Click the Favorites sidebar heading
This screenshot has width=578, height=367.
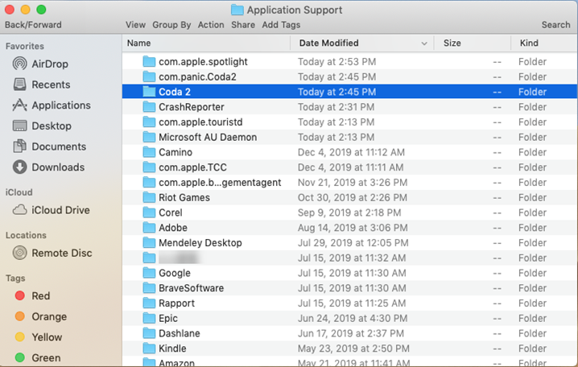pyautogui.click(x=25, y=46)
